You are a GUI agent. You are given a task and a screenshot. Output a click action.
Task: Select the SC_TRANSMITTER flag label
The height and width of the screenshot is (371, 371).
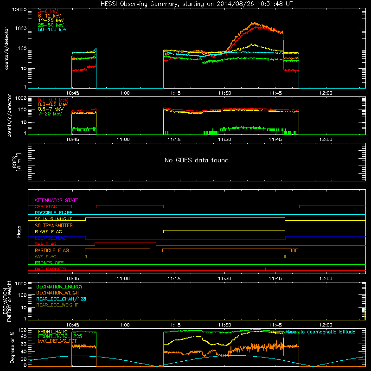[x=54, y=225]
